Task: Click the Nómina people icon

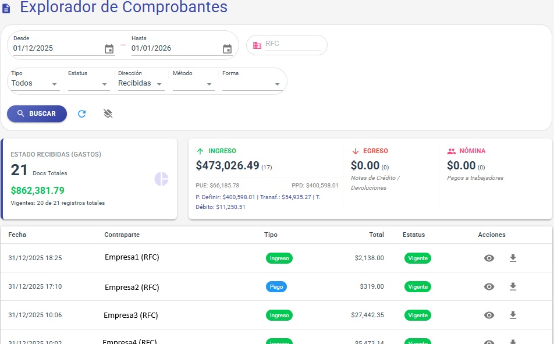Action: 451,151
